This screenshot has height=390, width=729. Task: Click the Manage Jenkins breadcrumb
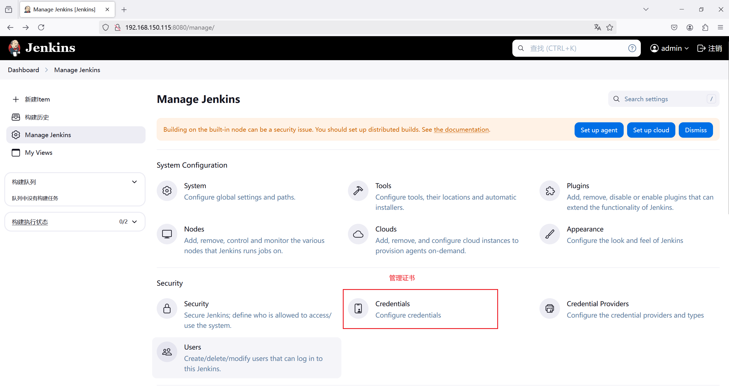77,70
